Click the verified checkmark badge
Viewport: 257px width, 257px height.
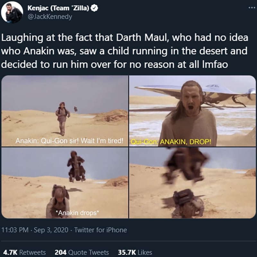pyautogui.click(x=94, y=8)
